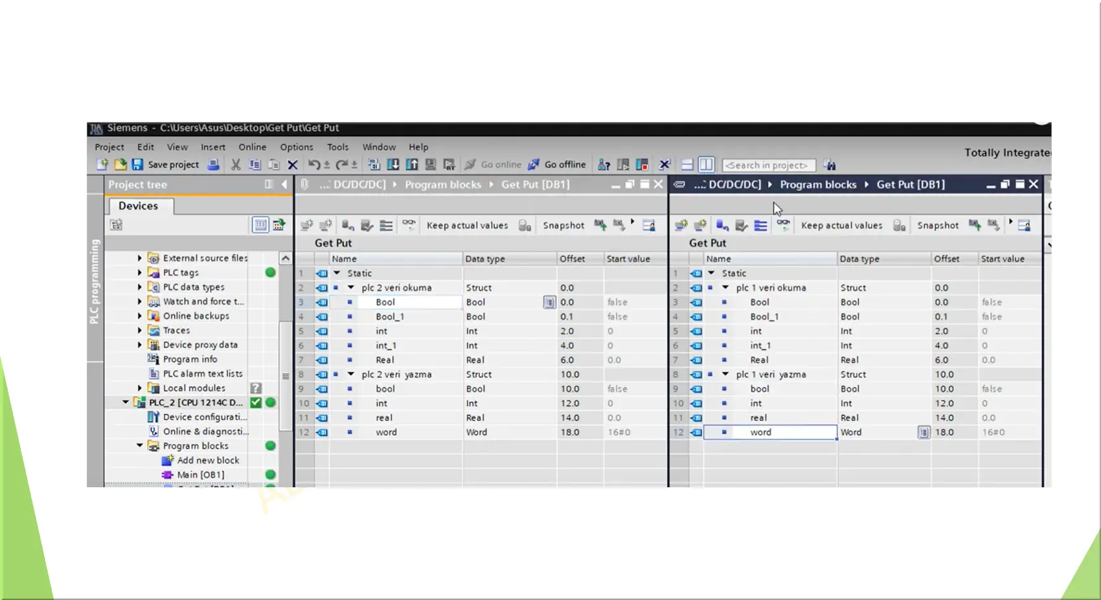The image size is (1101, 600).
Task: Open accessible devices icon
Action: [x=604, y=165]
